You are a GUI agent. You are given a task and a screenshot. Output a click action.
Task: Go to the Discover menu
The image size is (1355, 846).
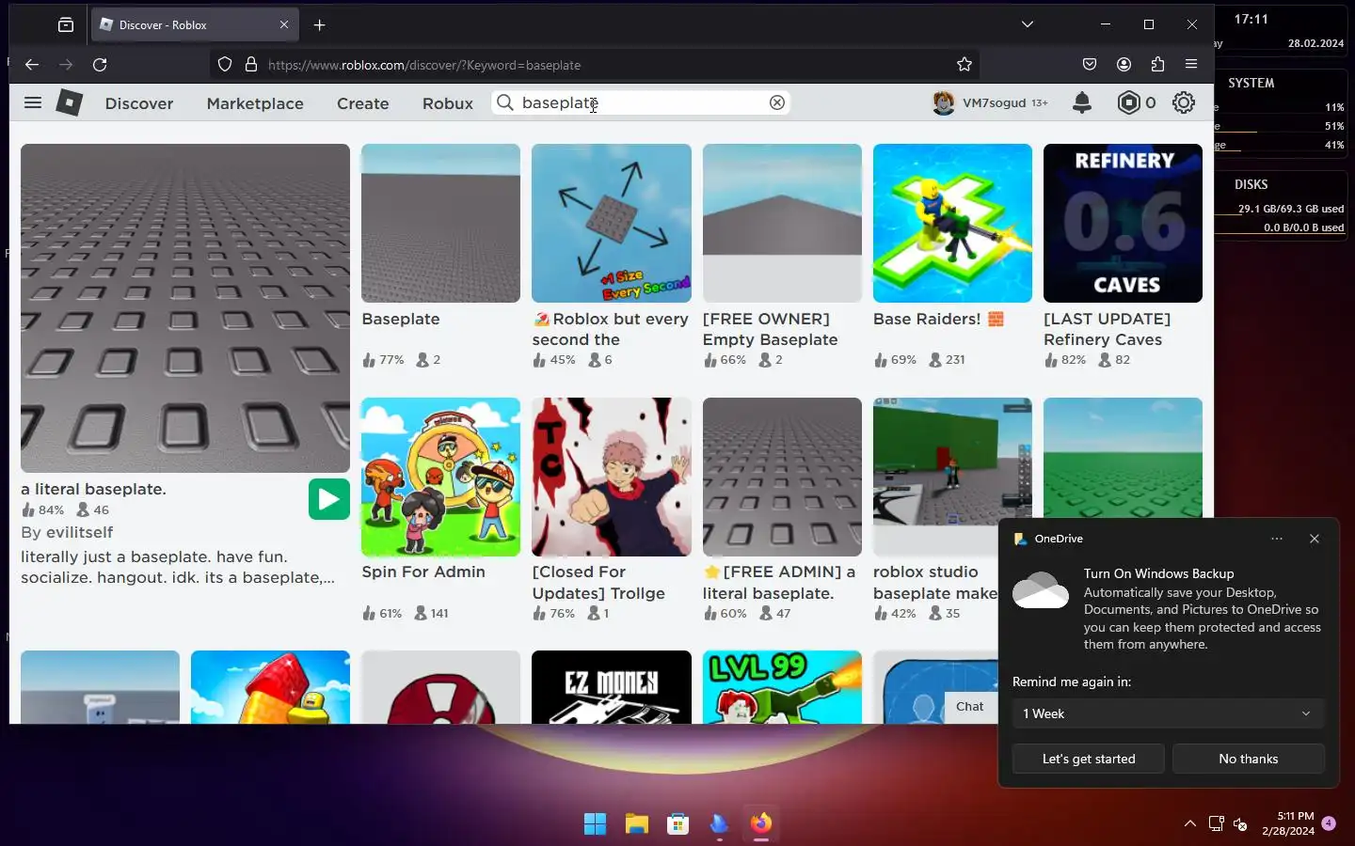[139, 103]
